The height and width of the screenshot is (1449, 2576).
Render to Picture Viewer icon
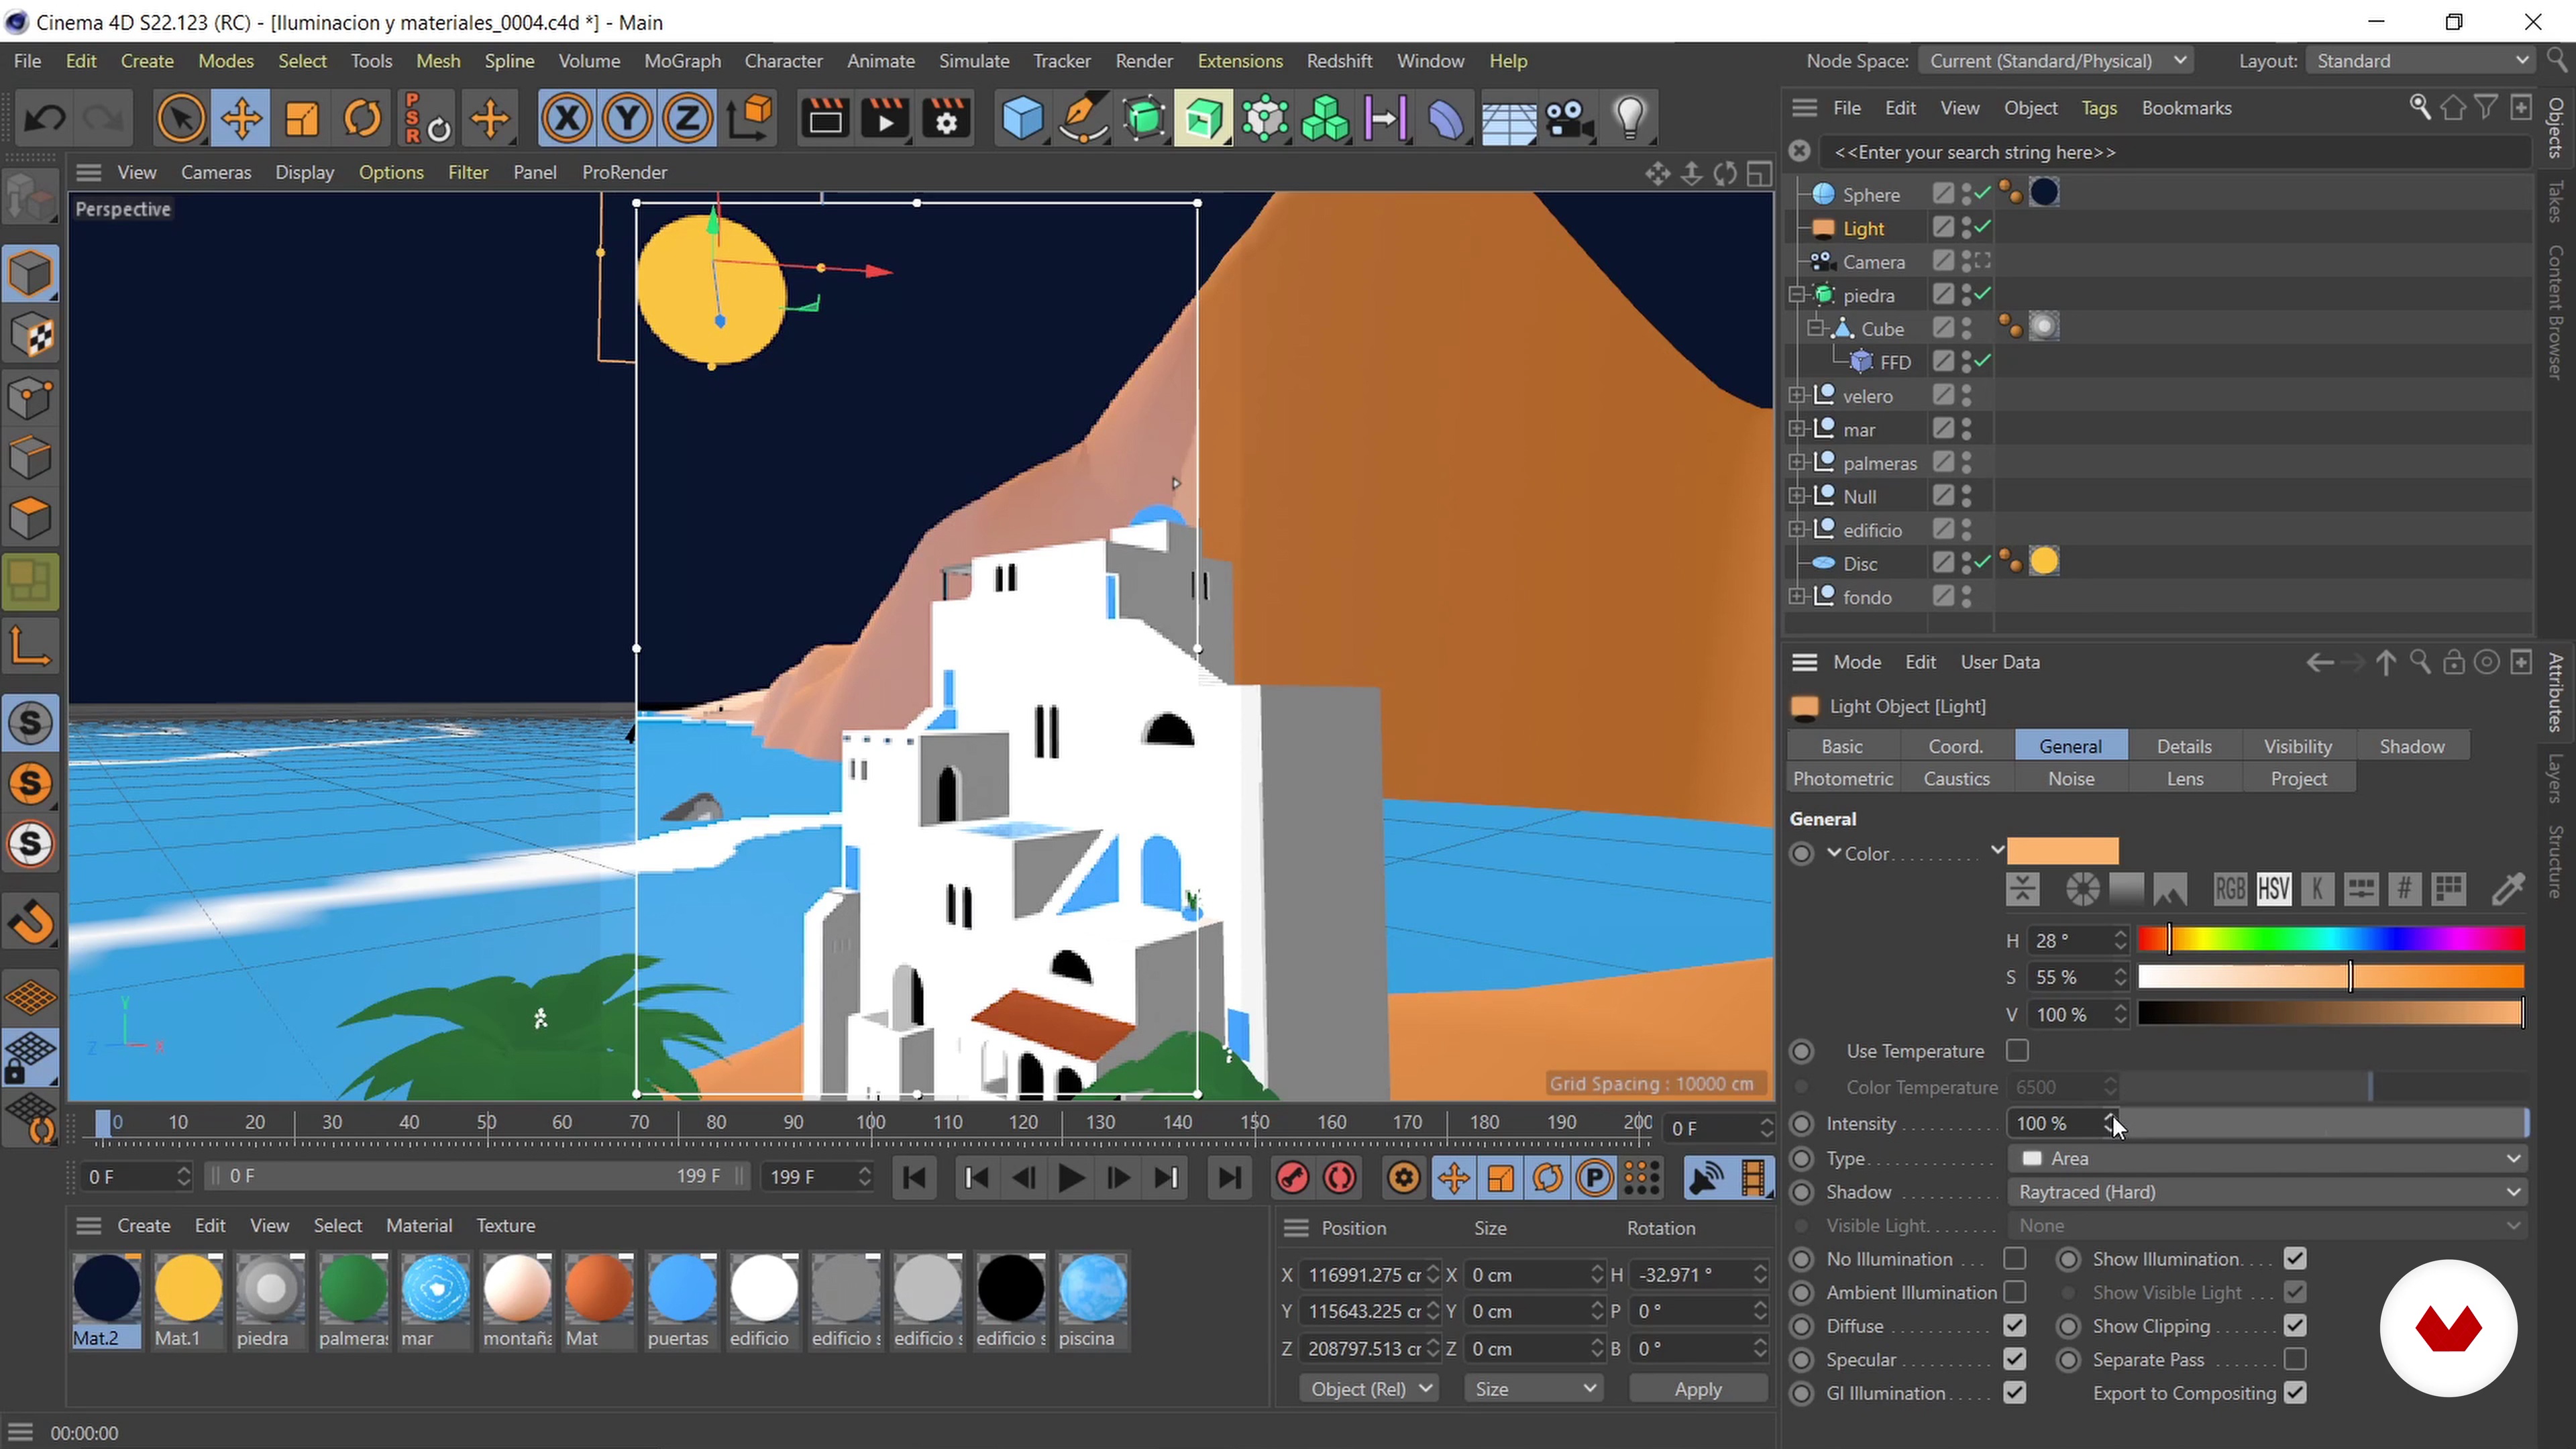pos(885,119)
